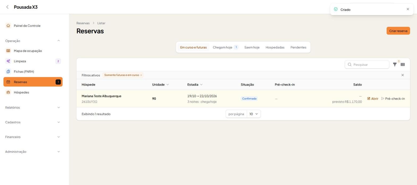Click the search magnifier icon
This screenshot has width=417, height=185.
pos(350,64)
